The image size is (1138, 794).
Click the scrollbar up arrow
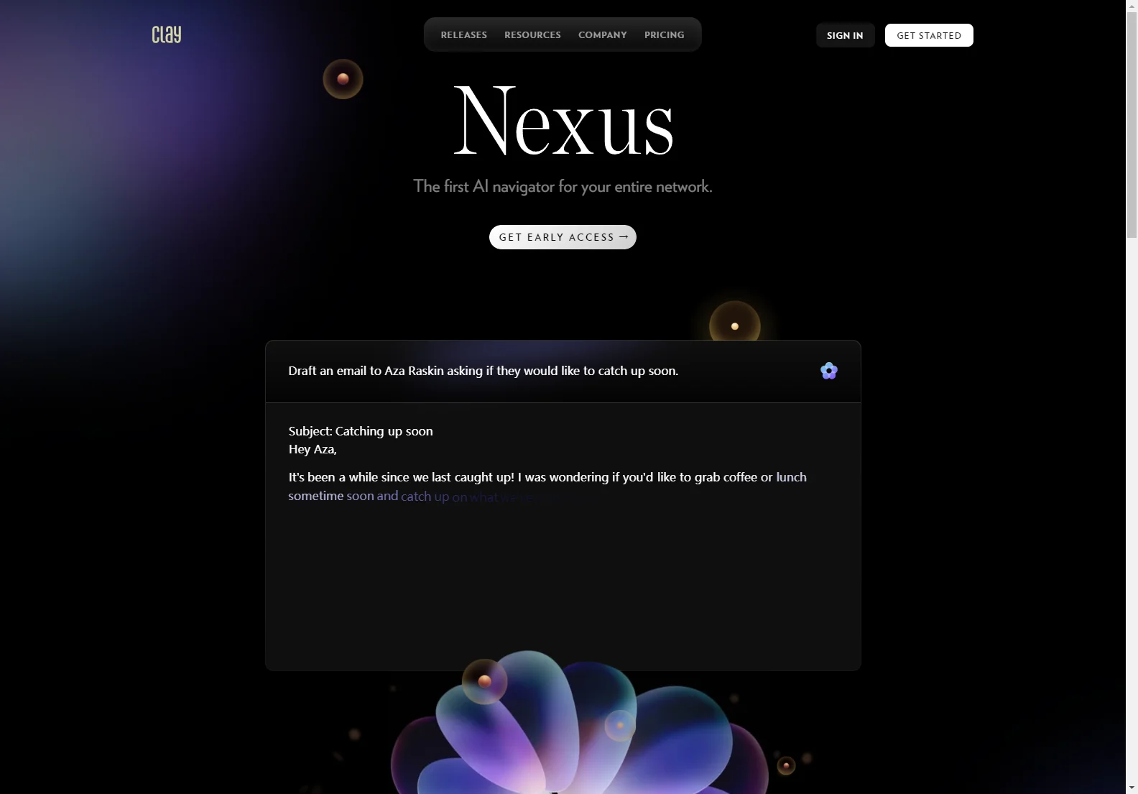[1132, 6]
